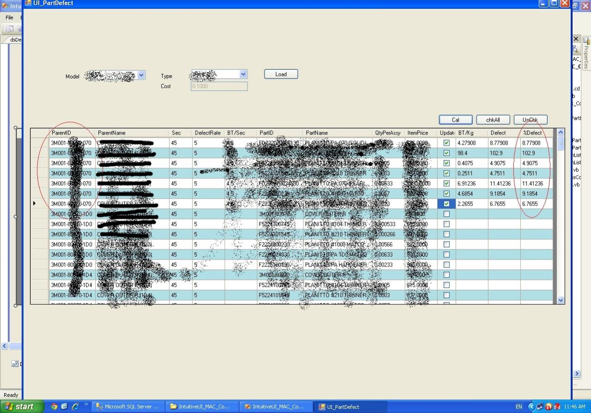Uncheck Update for row with BT/Kg 4.6854
This screenshot has height=413, width=591.
click(x=446, y=194)
